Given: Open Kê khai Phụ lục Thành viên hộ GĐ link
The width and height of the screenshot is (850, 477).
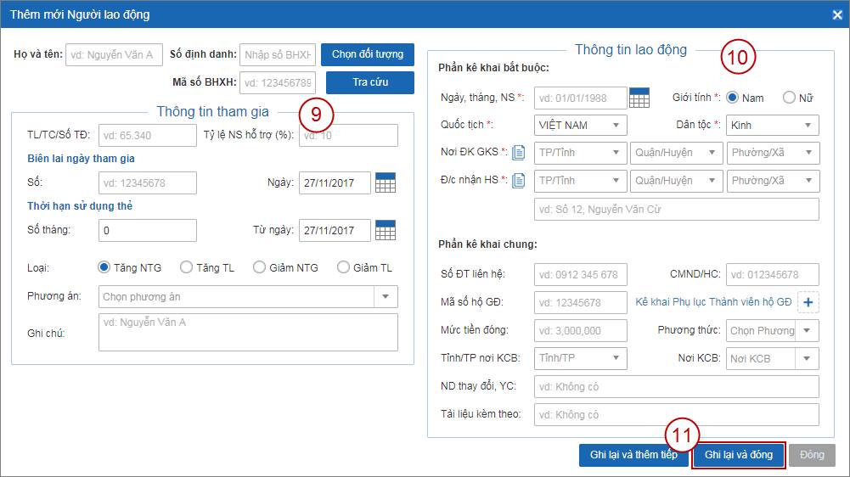Looking at the screenshot, I should [x=713, y=302].
